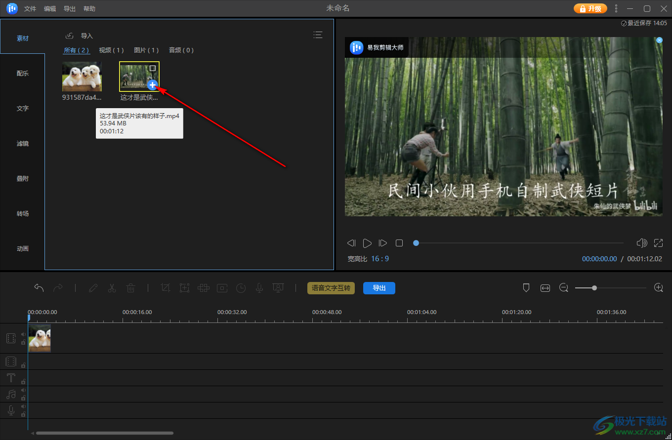Fit timeline to window width
Image resolution: width=672 pixels, height=440 pixels.
click(x=545, y=288)
